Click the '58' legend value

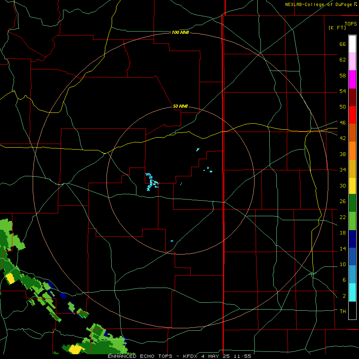(343, 75)
